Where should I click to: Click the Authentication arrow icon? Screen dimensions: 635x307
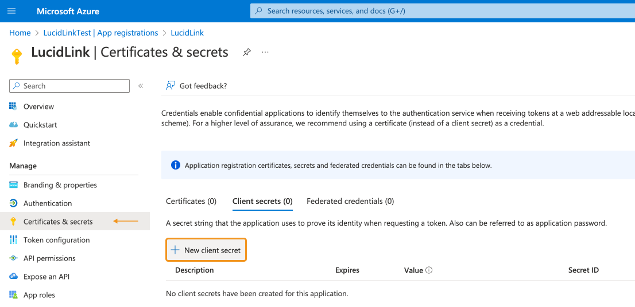[x=13, y=203]
